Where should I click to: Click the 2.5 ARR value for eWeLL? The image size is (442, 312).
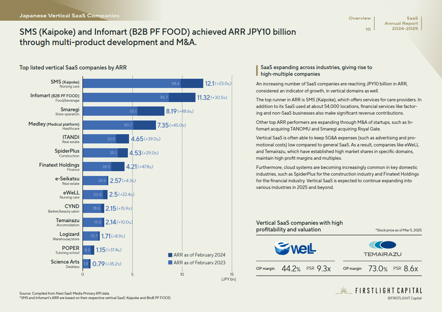pos(113,194)
